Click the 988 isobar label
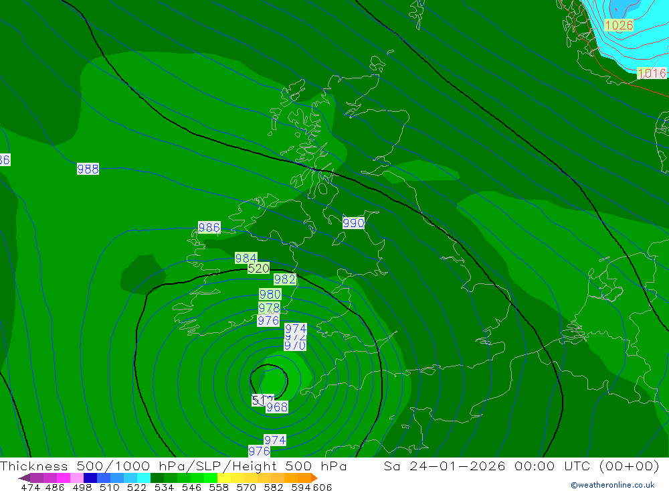The height and width of the screenshot is (491, 669). (88, 169)
